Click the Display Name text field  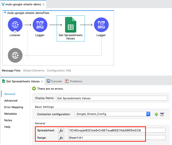[x=111, y=98]
